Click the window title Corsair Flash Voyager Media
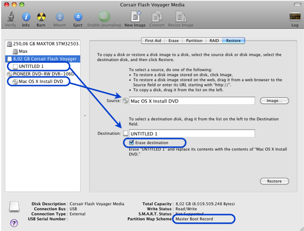304x231 pixels. pyautogui.click(x=152, y=5)
